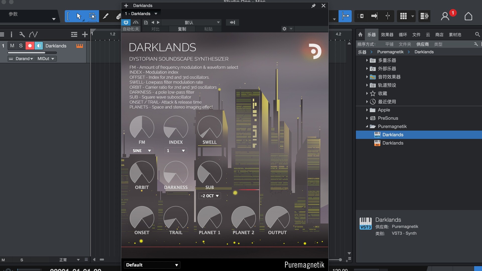Toggle the snap button in toolbar
The width and height of the screenshot is (482, 271).
tap(345, 16)
